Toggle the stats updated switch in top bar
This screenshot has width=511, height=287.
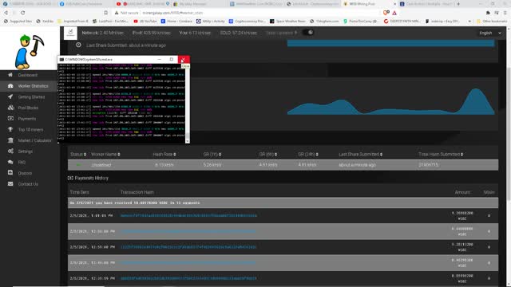pos(307,33)
